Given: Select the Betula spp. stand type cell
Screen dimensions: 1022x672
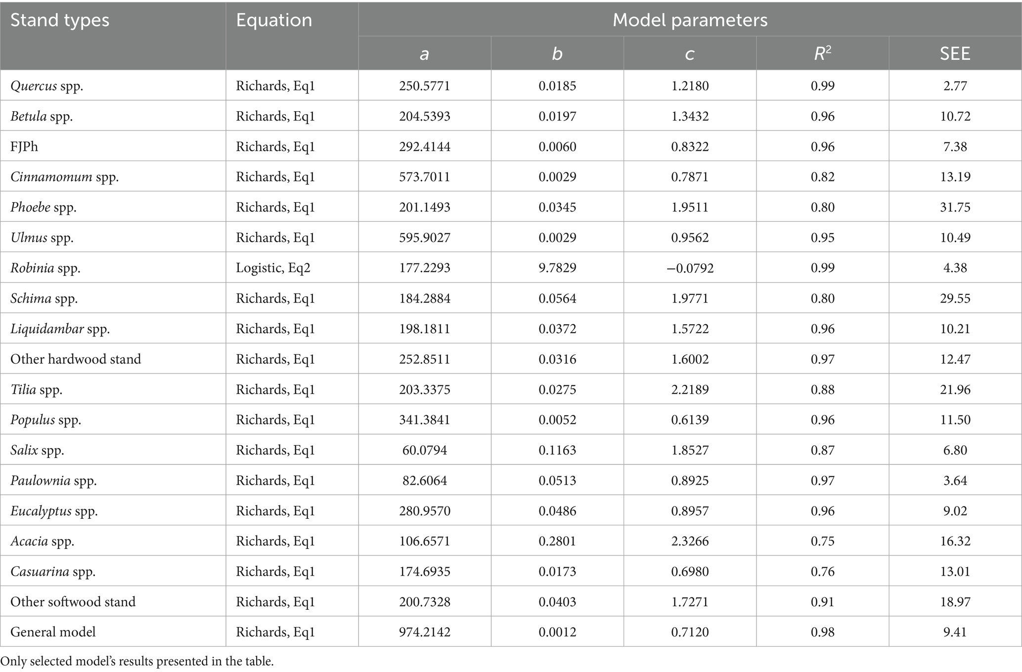Looking at the screenshot, I should click(42, 117).
